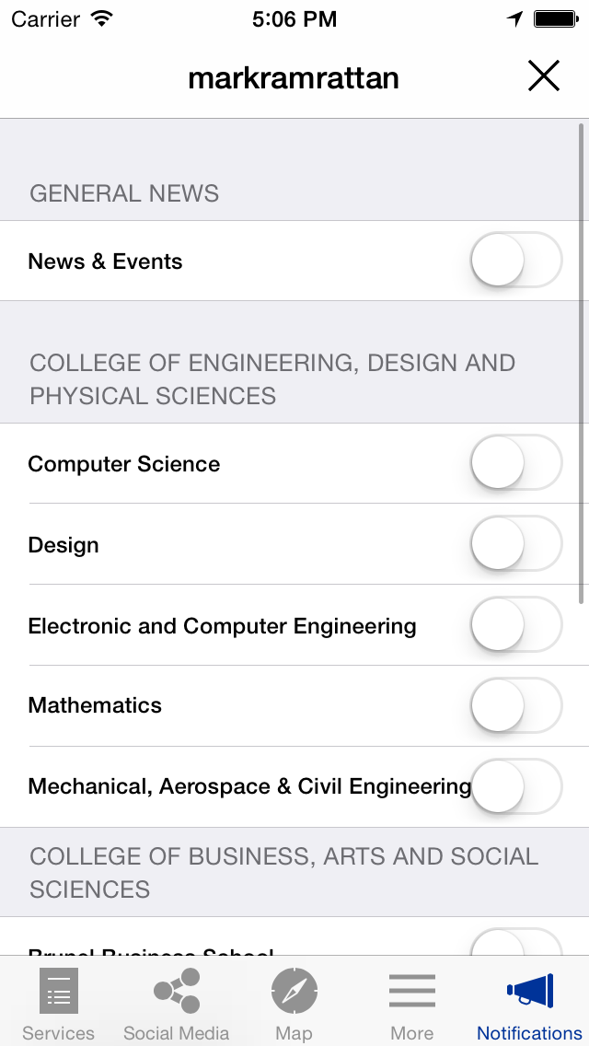Tap the More hamburger icon

(x=412, y=991)
